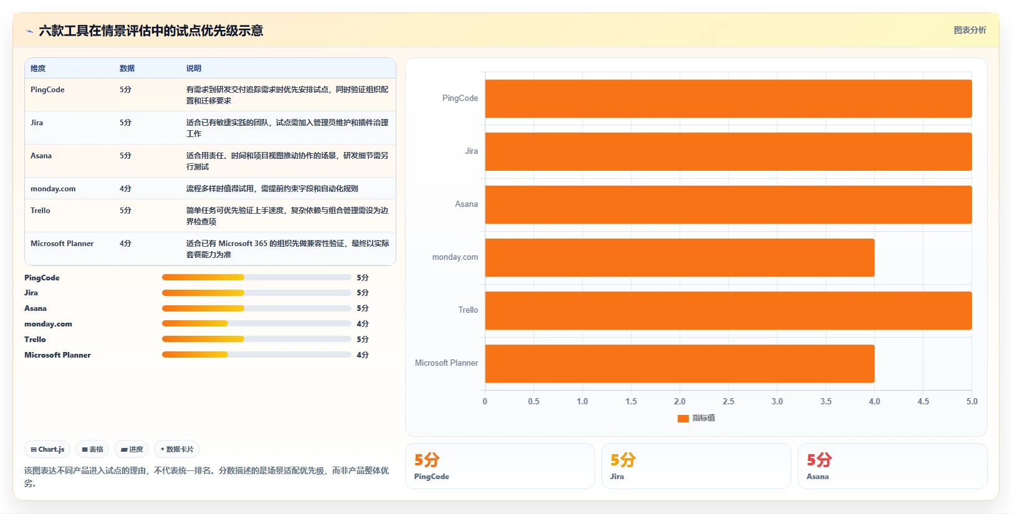Click the 4分 value beside the monday.com progress bar
Screen dimensions: 1012x514
(x=363, y=324)
